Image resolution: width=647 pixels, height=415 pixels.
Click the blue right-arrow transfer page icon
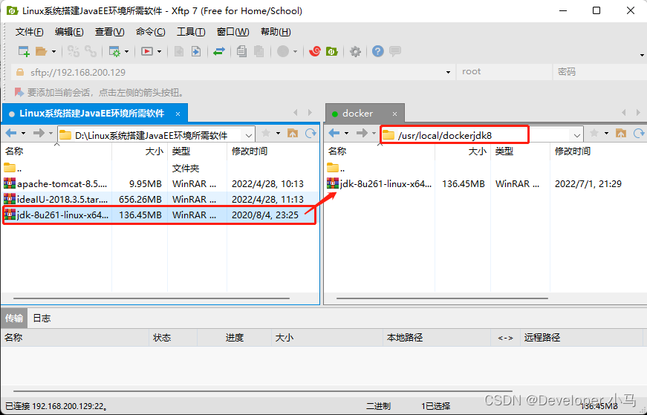[196, 51]
